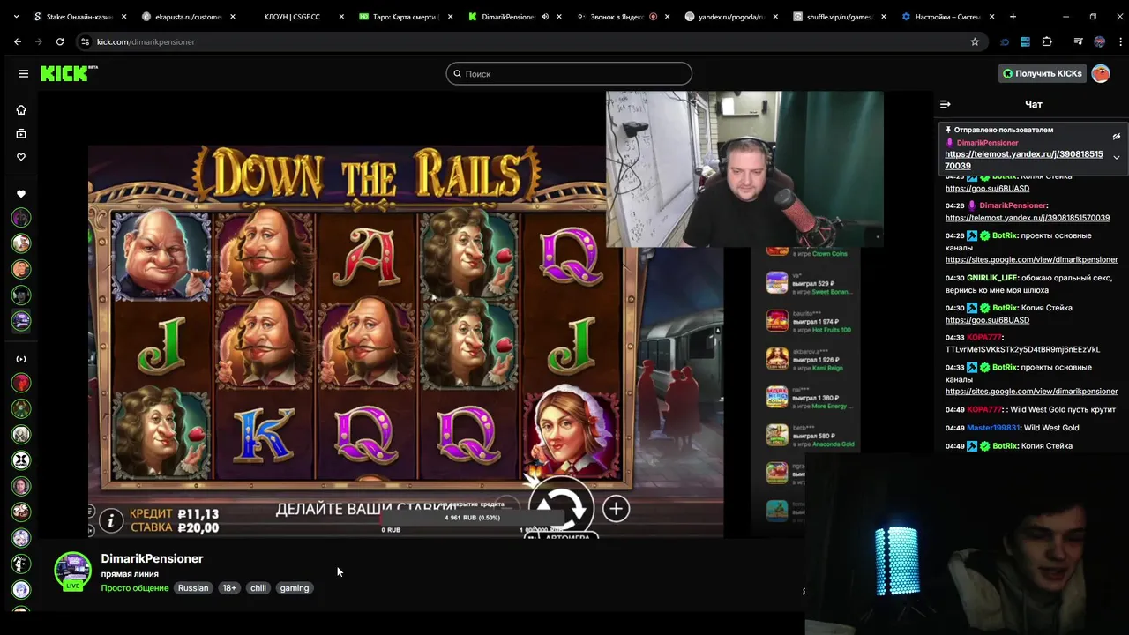The width and height of the screenshot is (1129, 635).
Task: View site information icon in address bar
Action: [x=85, y=41]
